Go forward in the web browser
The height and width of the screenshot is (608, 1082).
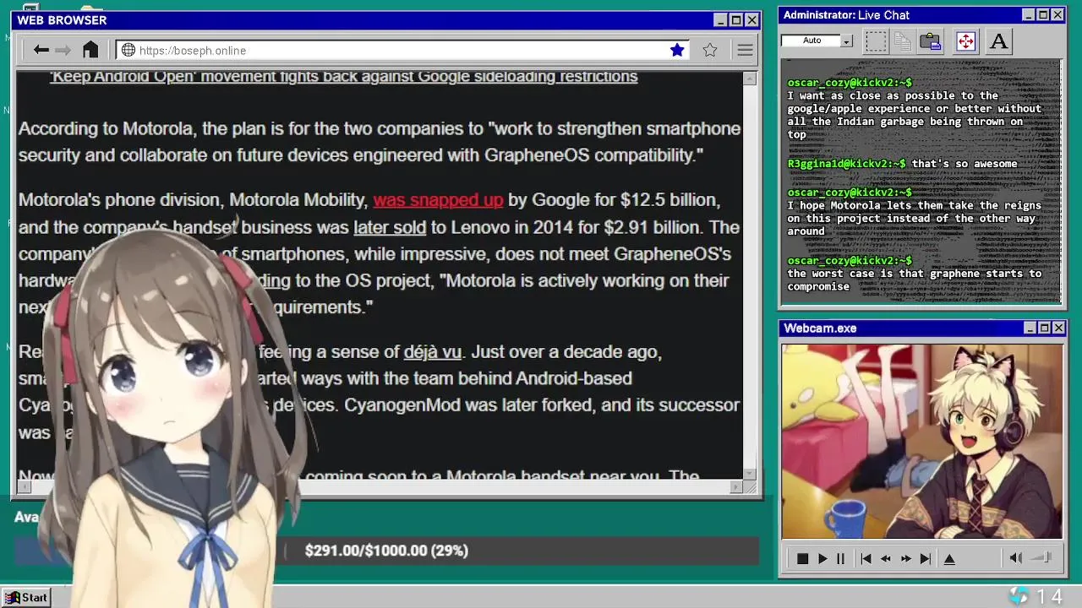(x=63, y=50)
